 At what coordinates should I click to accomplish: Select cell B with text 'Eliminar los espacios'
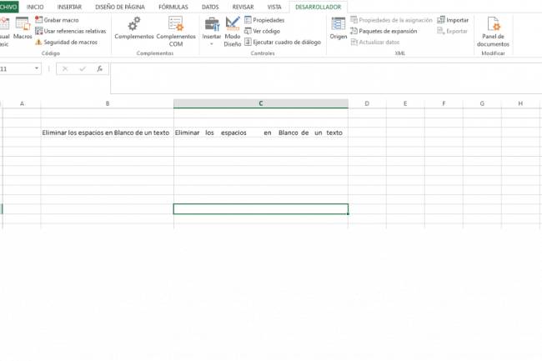click(x=106, y=133)
